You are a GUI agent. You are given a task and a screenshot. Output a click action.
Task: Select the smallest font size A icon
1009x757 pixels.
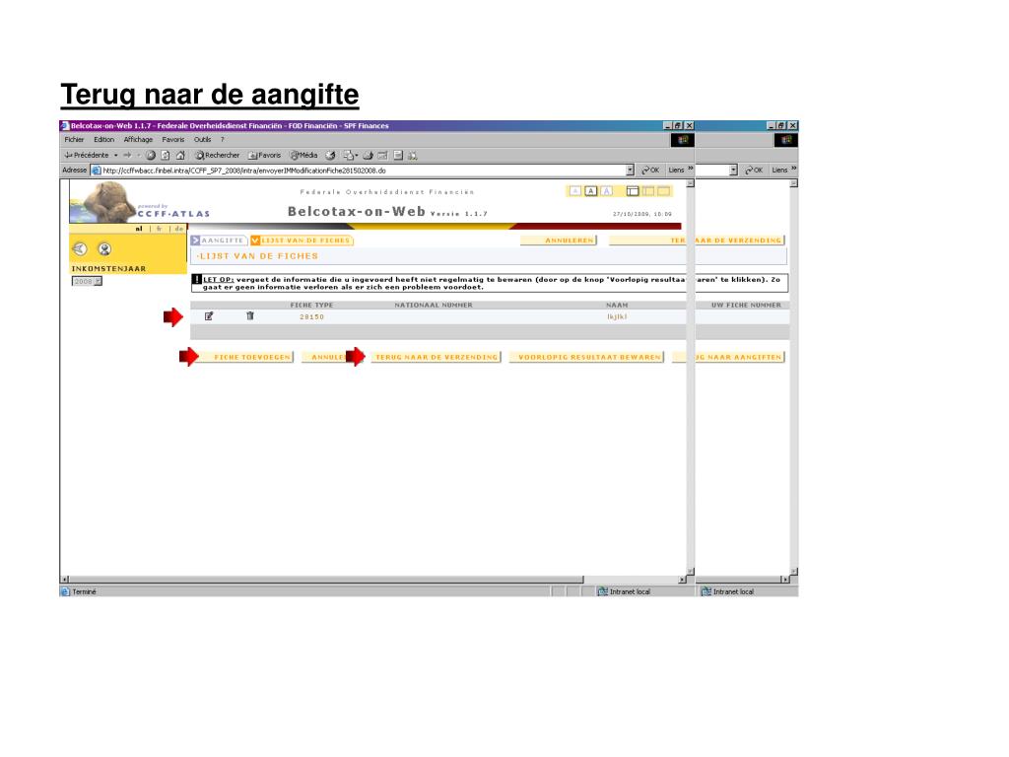click(x=575, y=191)
